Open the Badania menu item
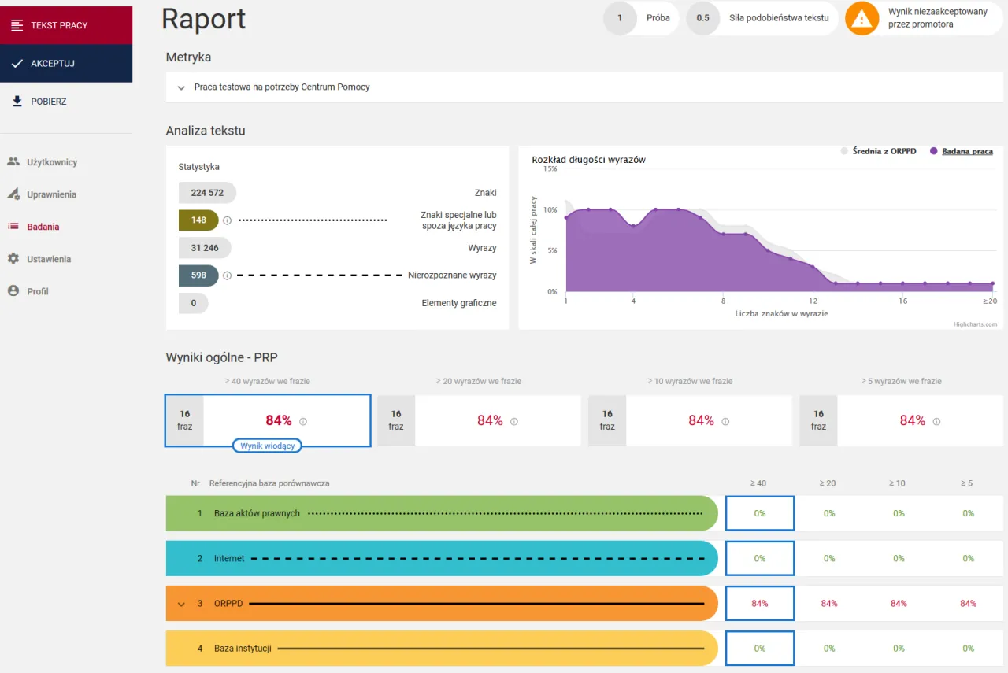 (x=43, y=227)
